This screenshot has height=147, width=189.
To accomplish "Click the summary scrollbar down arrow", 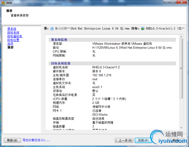I will click(x=181, y=128).
